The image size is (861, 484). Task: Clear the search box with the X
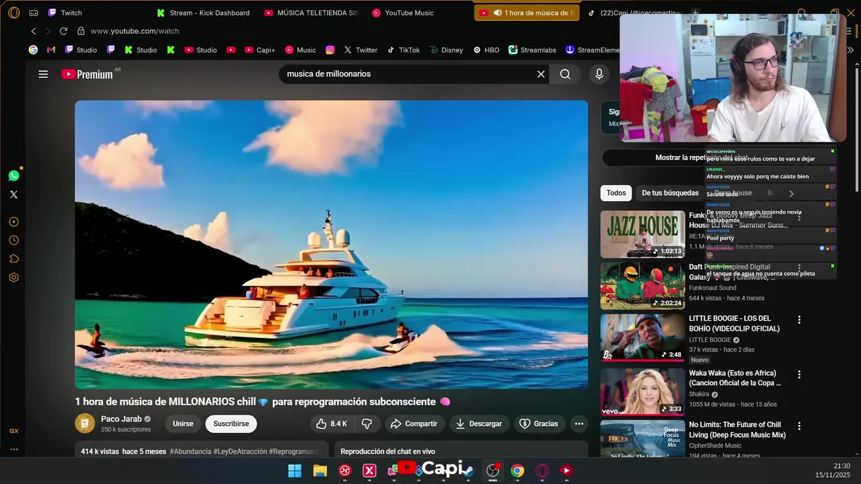pos(541,74)
